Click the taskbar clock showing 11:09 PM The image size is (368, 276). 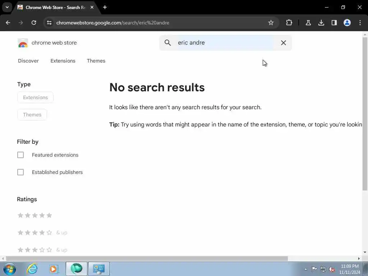pos(350,269)
